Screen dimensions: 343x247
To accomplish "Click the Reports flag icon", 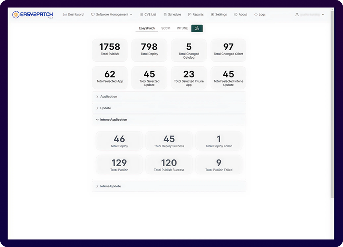I will tap(190, 15).
